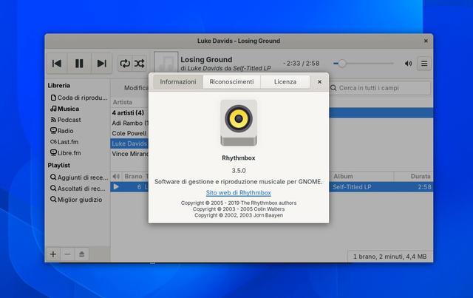The width and height of the screenshot is (473, 298).
Task: Click the speaker column header icon
Action: click(x=116, y=176)
